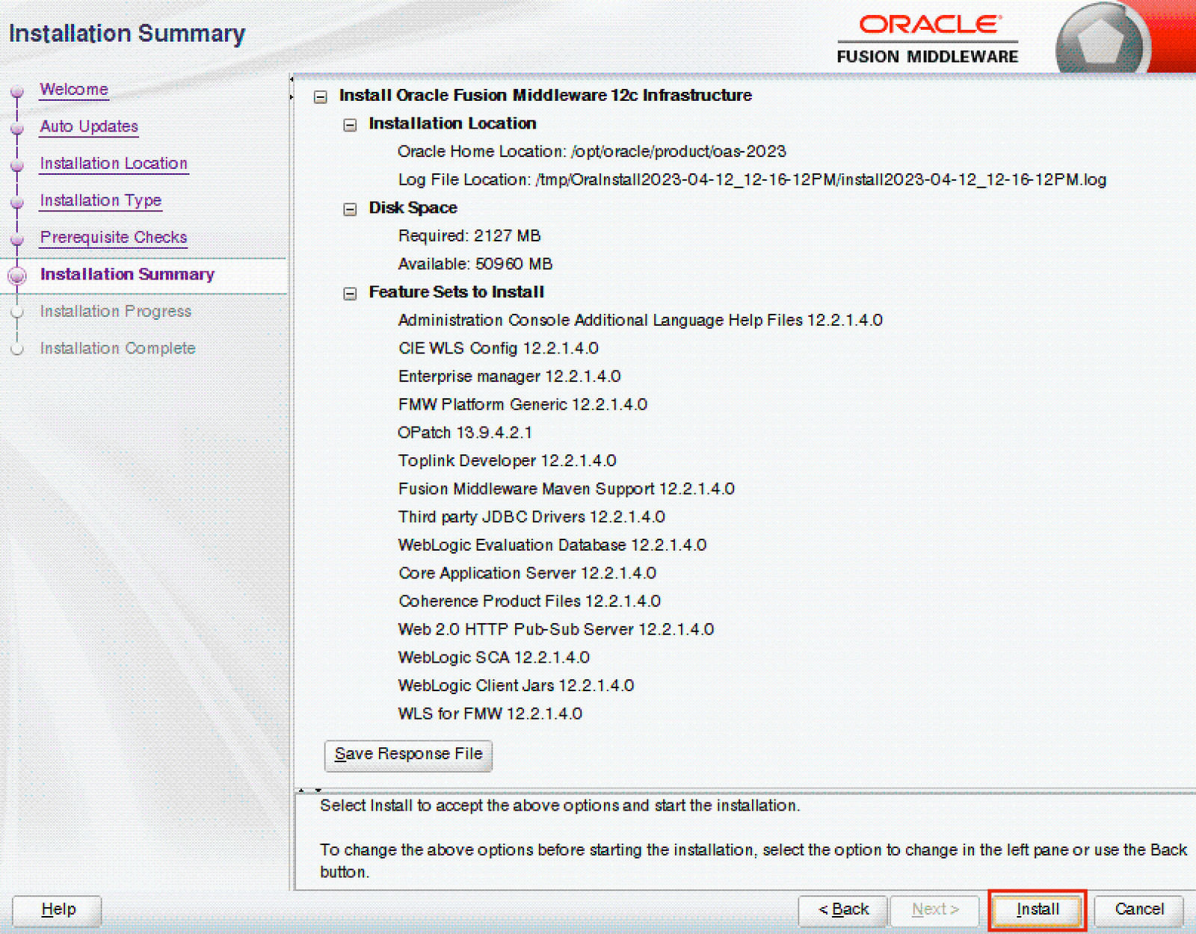Click the Feature Sets to Install heading
This screenshot has height=934, width=1196.
pos(457,292)
